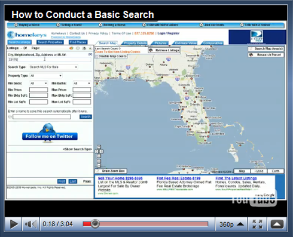Viewport: 293px width, 237px height.
Task: Switch to the Property Details tab
Action: [x=135, y=43]
